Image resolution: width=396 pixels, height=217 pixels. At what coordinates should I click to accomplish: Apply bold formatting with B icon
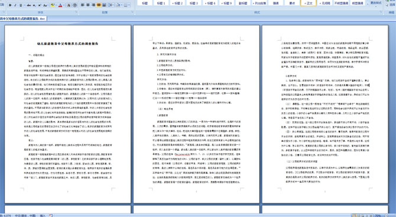[x=10, y=5]
